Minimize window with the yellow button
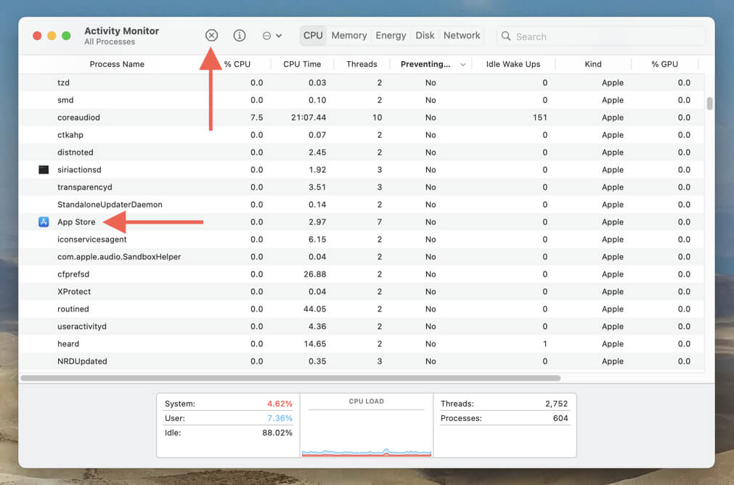 (52, 36)
